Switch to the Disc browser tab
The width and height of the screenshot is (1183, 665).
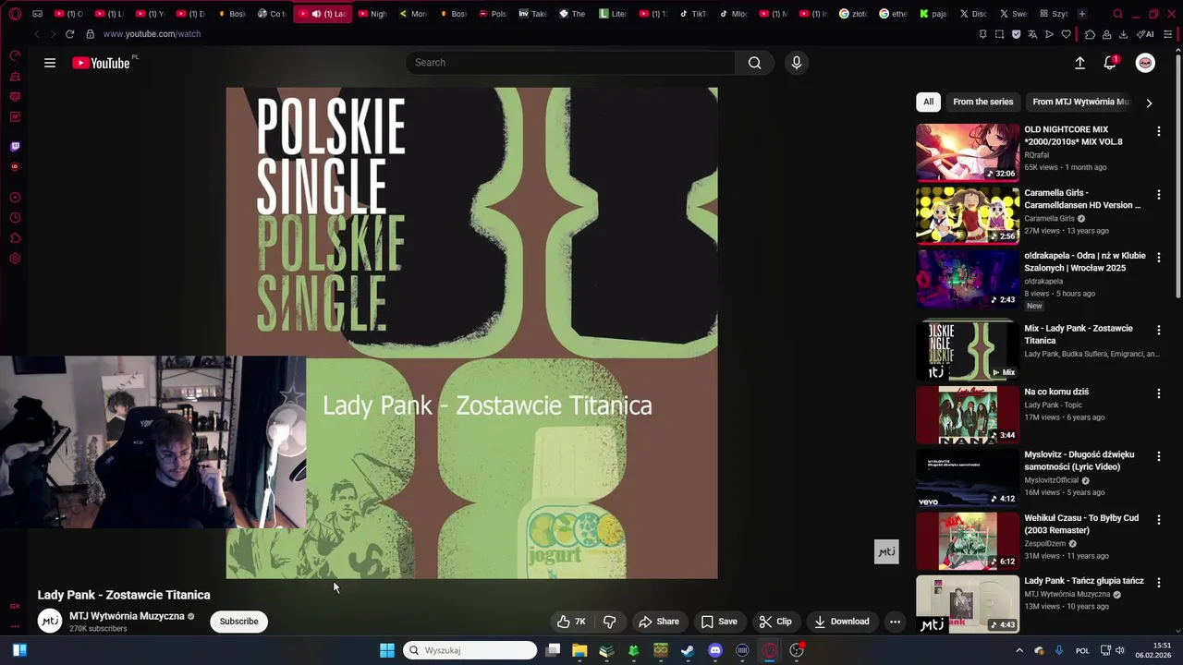coord(973,14)
